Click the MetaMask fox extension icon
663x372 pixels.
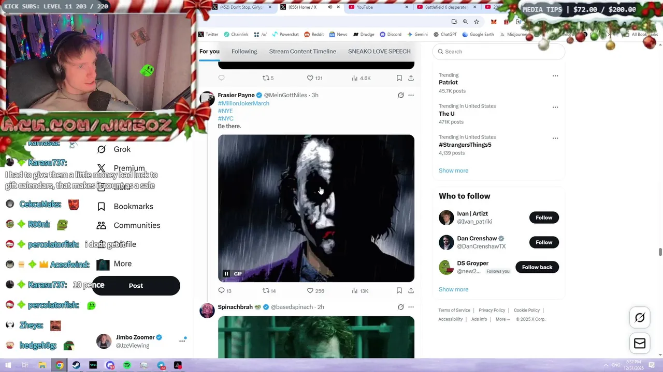tap(494, 22)
